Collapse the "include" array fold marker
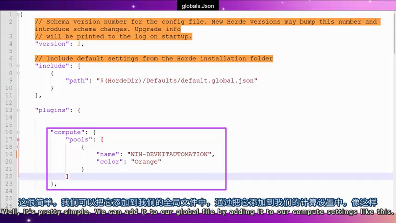Screen dimensions: 396x223 (18, 66)
